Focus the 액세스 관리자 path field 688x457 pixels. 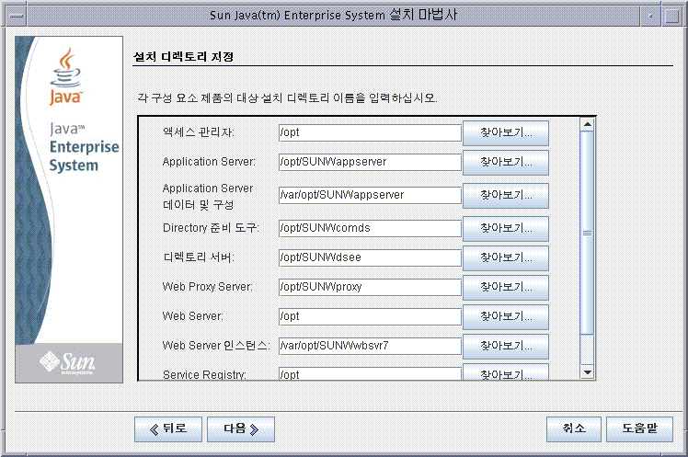pyautogui.click(x=370, y=132)
